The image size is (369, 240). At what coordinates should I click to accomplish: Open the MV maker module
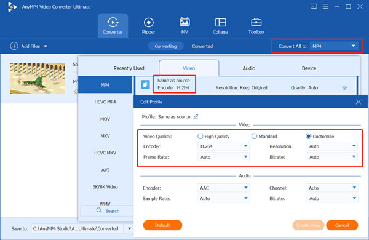184,26
